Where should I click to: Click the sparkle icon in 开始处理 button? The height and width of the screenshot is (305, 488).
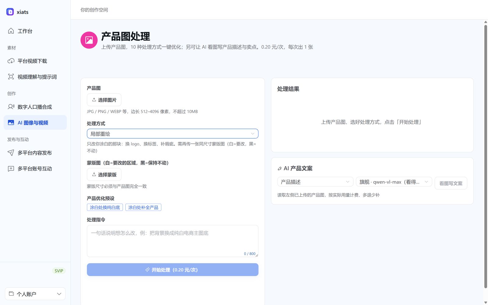(x=147, y=270)
